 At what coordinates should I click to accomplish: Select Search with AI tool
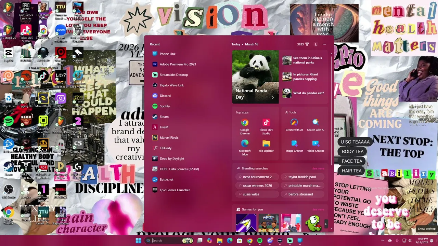(315, 125)
